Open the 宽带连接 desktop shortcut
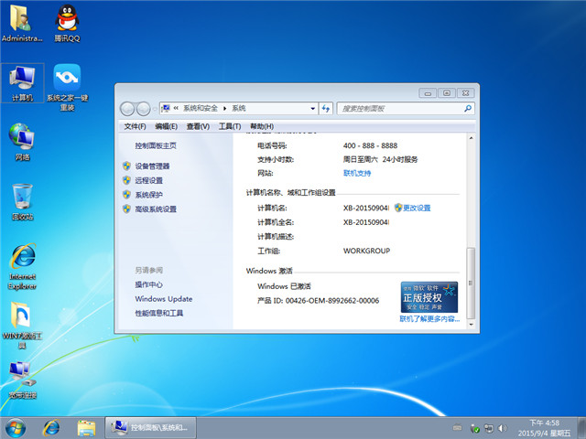Screen dimensions: 586x439 [22, 380]
